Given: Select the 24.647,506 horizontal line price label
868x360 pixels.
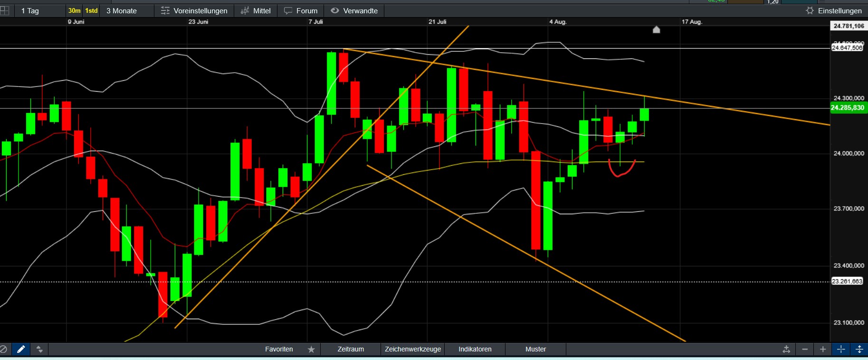Looking at the screenshot, I should 847,47.
